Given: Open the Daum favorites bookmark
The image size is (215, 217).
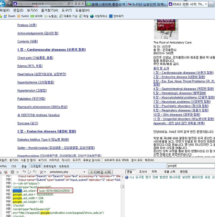Looking at the screenshot, I should point(10,16).
